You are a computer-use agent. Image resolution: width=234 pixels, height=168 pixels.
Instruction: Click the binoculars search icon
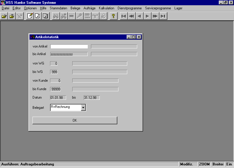(x=56, y=16)
